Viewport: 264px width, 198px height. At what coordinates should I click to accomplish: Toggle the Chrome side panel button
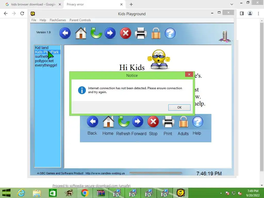click(242, 13)
